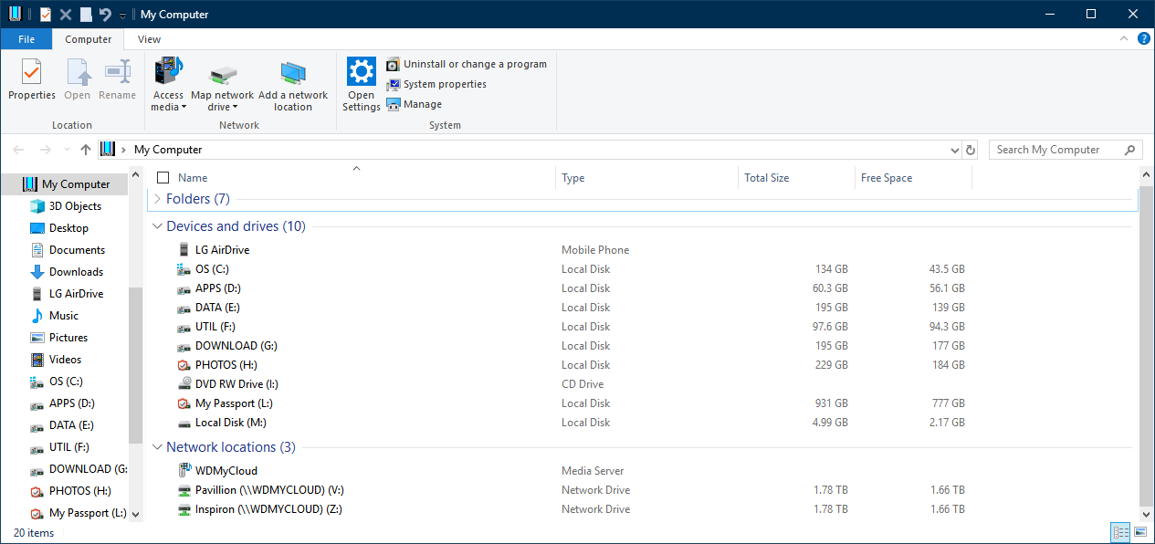
Task: Open Settings via the gear icon
Action: click(362, 72)
